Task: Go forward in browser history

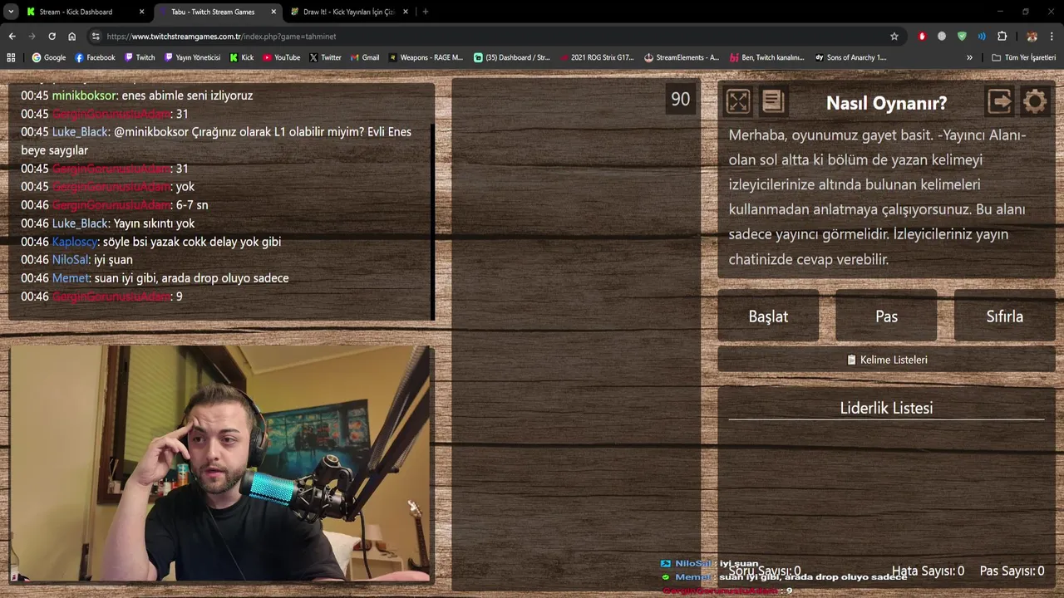Action: point(32,37)
